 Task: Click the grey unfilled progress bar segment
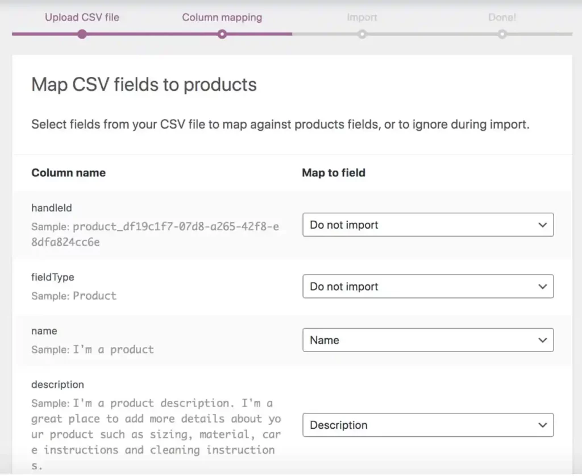click(432, 34)
